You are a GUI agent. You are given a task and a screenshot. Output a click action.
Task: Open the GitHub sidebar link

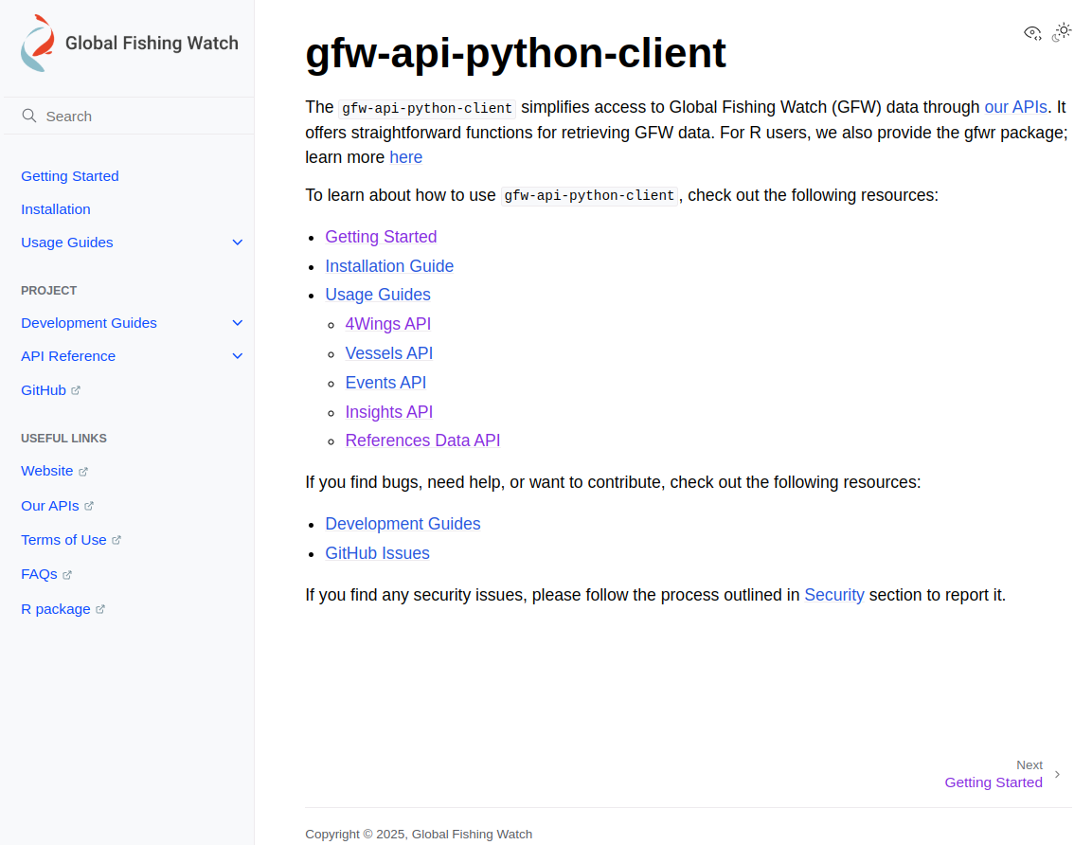click(44, 390)
